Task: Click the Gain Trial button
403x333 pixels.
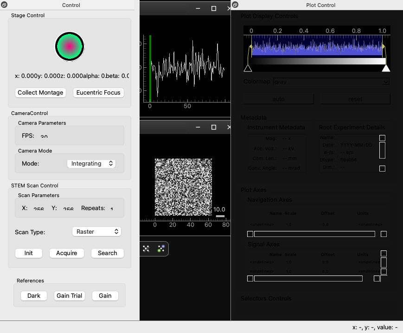Action: 70,296
